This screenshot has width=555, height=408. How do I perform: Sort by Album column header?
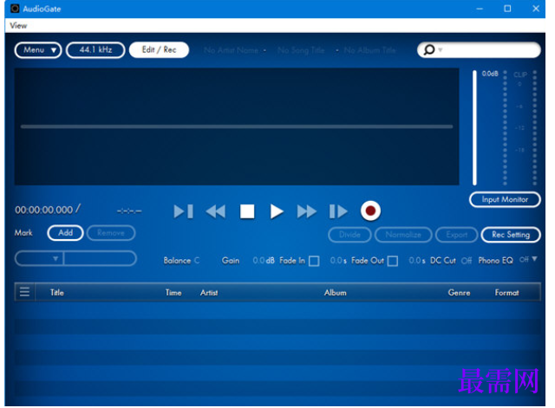pos(336,293)
